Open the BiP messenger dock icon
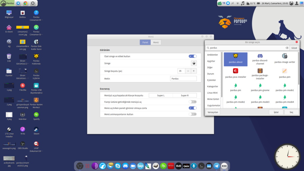The width and height of the screenshot is (304, 171). click(140, 166)
